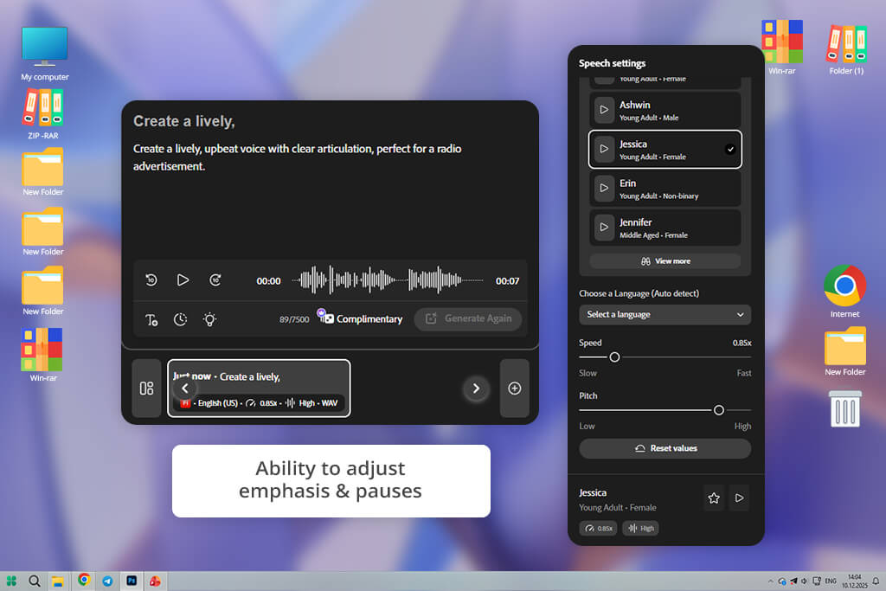Click taskbar search icon

click(x=35, y=581)
